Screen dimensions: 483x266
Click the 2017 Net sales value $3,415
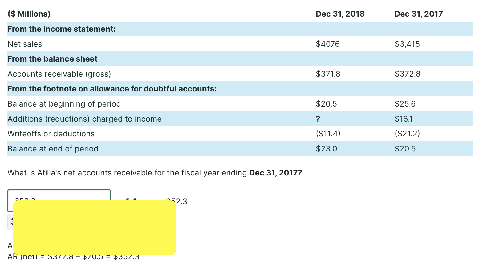tap(407, 44)
